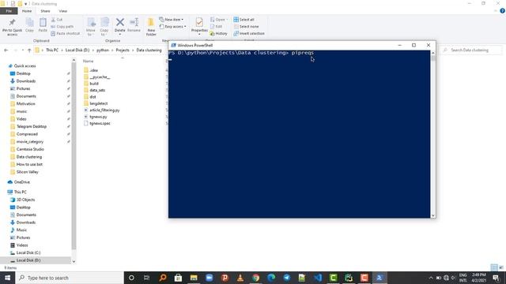Open Telegram from taskbar
The height and width of the screenshot is (284, 506).
click(287, 278)
